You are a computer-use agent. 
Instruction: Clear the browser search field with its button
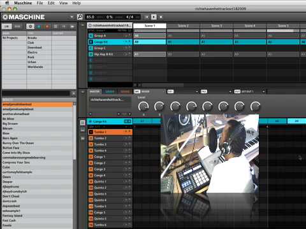[73, 94]
